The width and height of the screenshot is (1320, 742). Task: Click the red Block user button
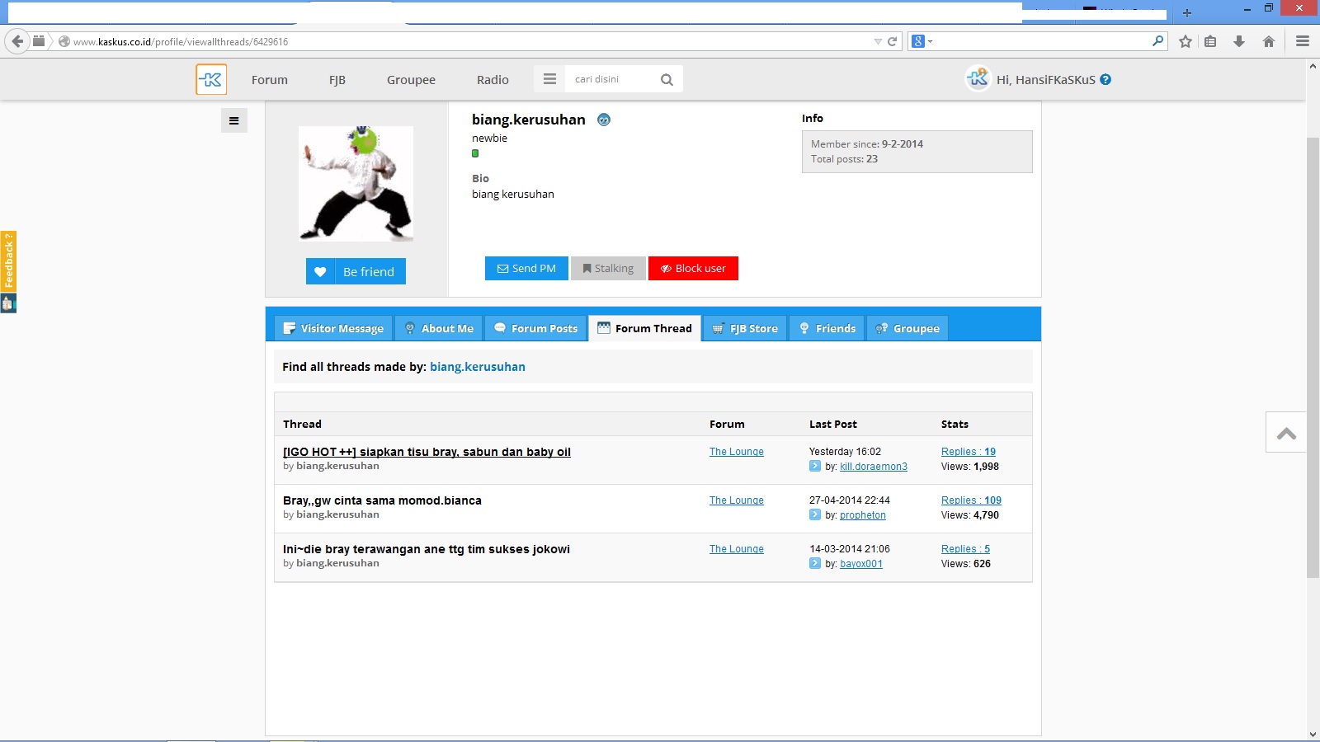click(x=693, y=269)
